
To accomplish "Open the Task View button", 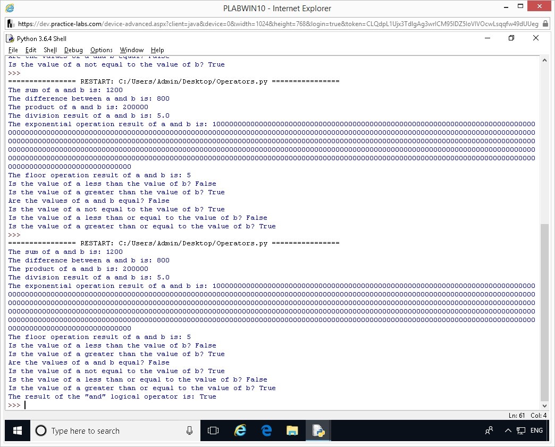I will pos(213,431).
